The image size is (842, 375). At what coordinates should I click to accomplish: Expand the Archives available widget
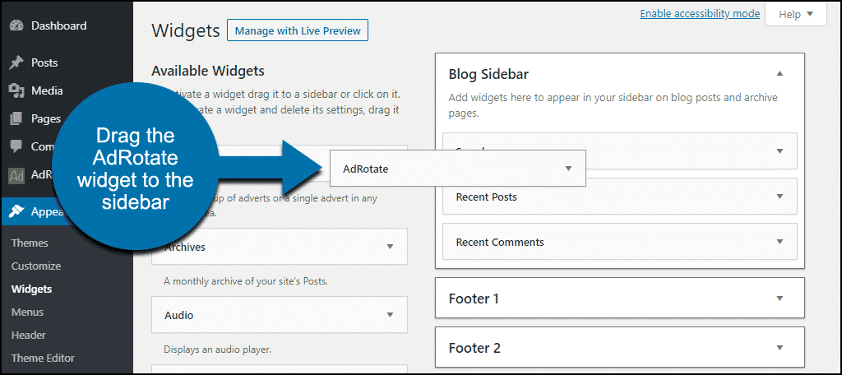391,248
